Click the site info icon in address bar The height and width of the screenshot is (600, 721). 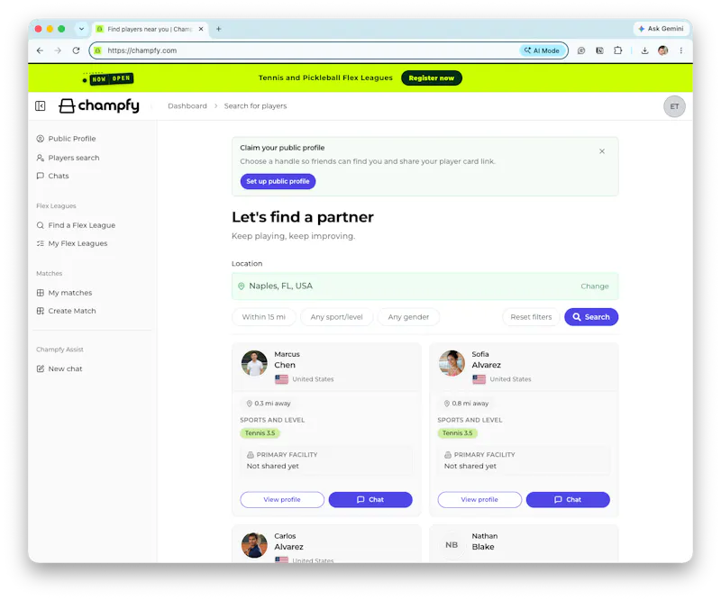tap(97, 50)
